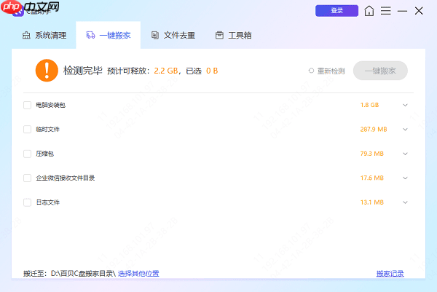This screenshot has height=292, width=437.
Task: Click the 2.2 GB releasable size text
Action: [166, 71]
